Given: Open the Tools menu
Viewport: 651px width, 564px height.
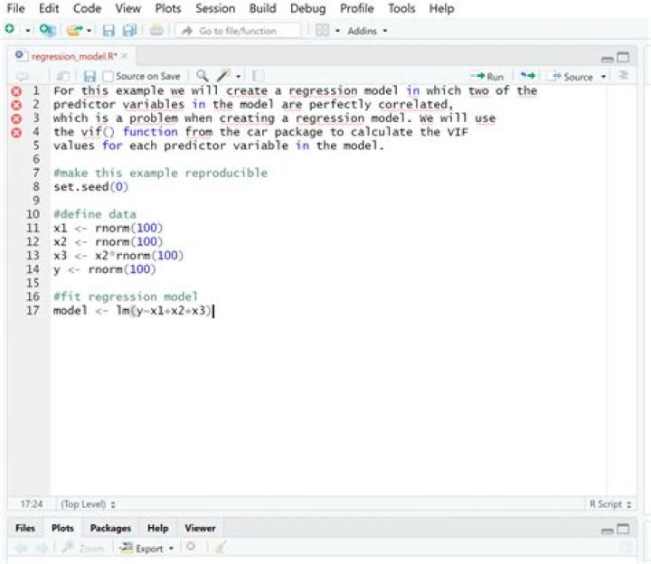Looking at the screenshot, I should tap(401, 8).
